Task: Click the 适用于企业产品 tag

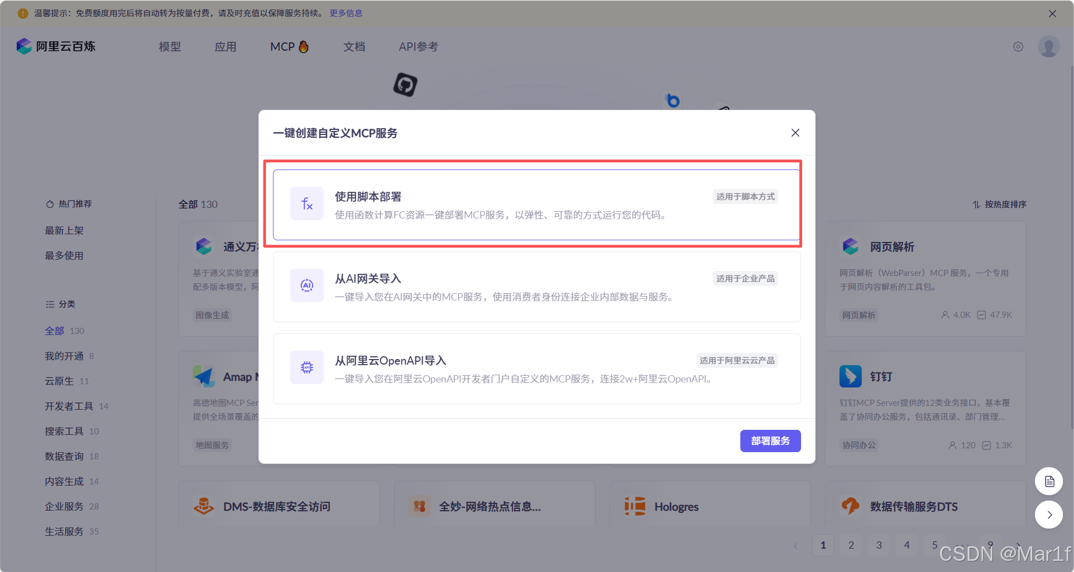Action: point(745,278)
